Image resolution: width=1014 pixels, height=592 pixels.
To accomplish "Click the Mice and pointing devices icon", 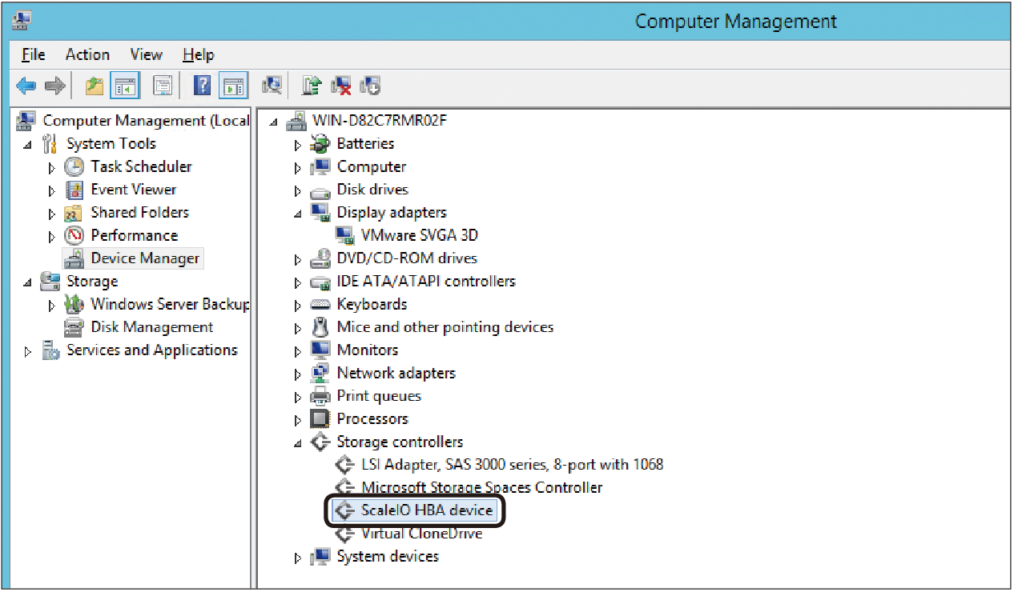I will [x=320, y=327].
